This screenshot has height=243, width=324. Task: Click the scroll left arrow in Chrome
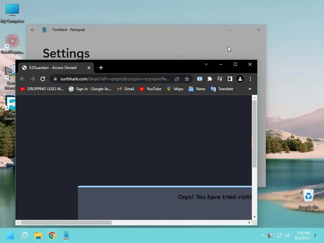[x=18, y=222]
